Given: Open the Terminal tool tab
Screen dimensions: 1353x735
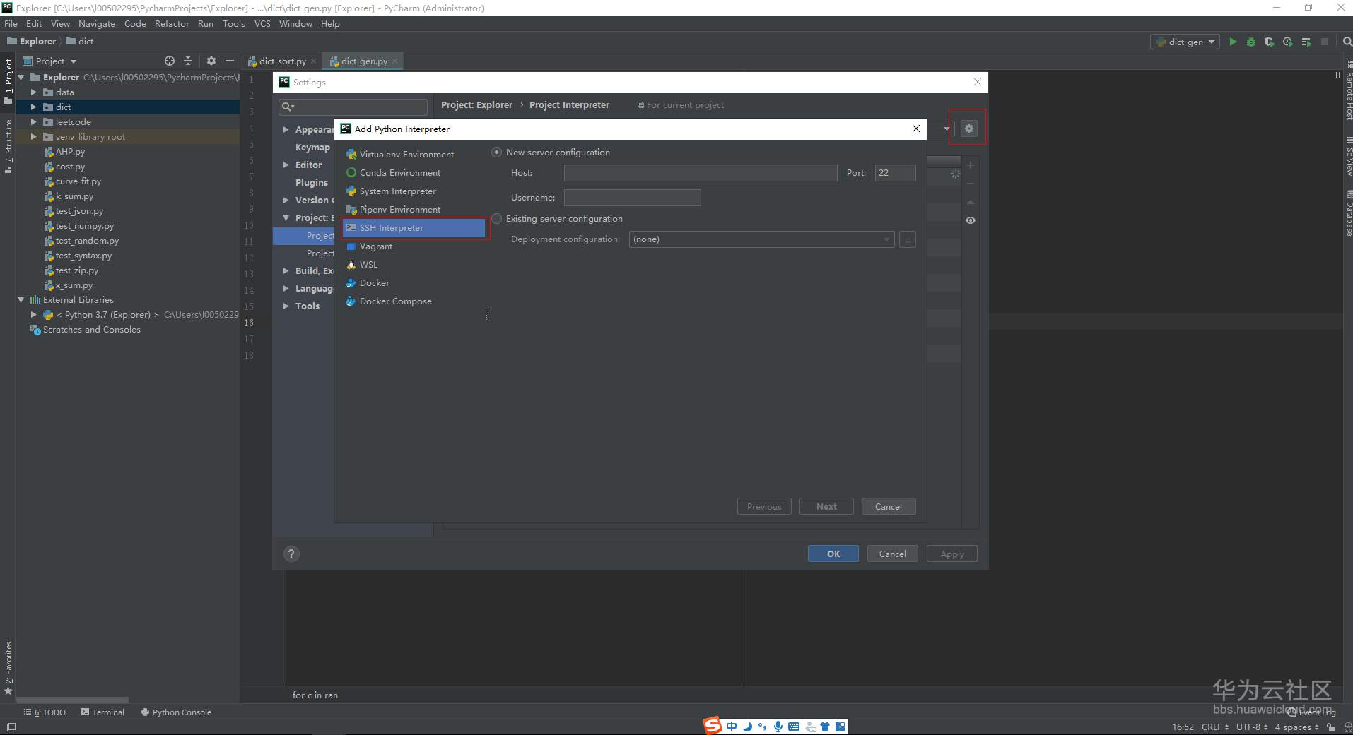Looking at the screenshot, I should [102, 712].
